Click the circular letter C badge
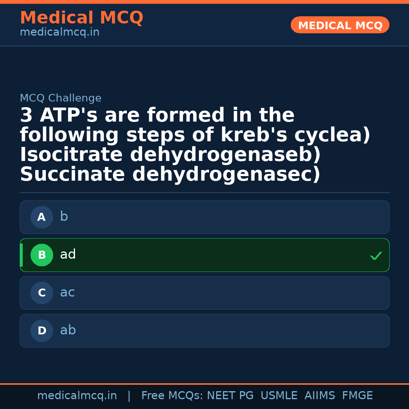 click(x=42, y=293)
